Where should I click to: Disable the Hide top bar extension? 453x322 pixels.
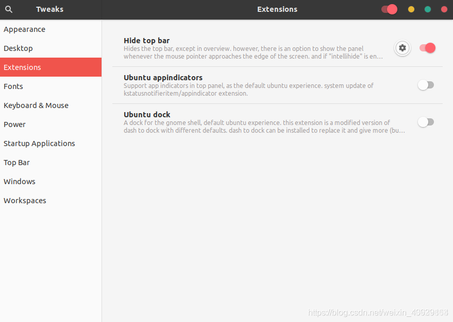coord(427,48)
